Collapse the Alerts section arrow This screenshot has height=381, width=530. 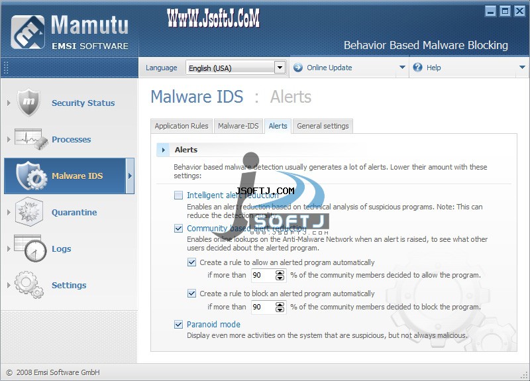coord(164,150)
